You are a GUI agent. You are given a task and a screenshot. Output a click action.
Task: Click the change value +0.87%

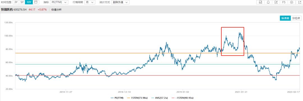(42, 9)
